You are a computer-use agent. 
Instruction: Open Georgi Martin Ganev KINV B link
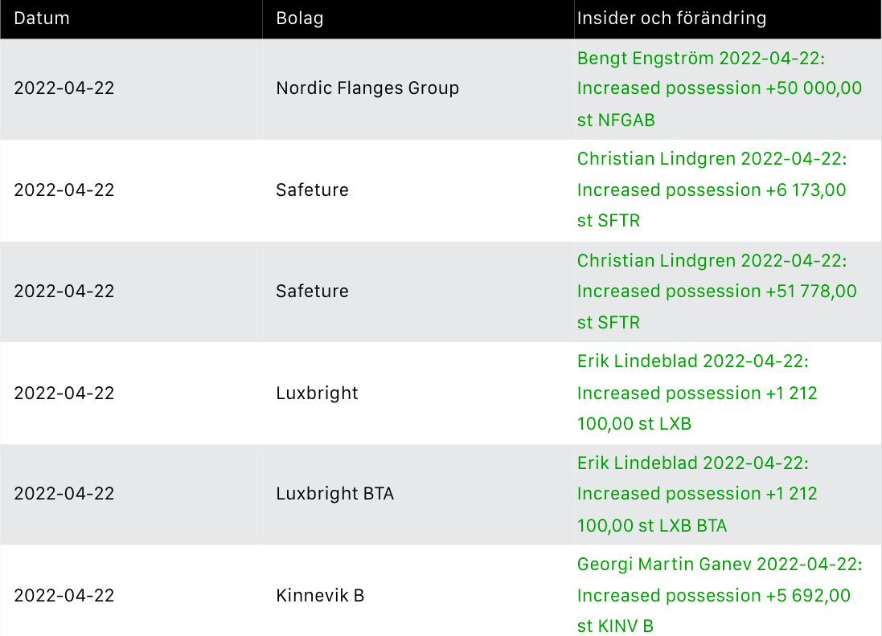coord(719,596)
